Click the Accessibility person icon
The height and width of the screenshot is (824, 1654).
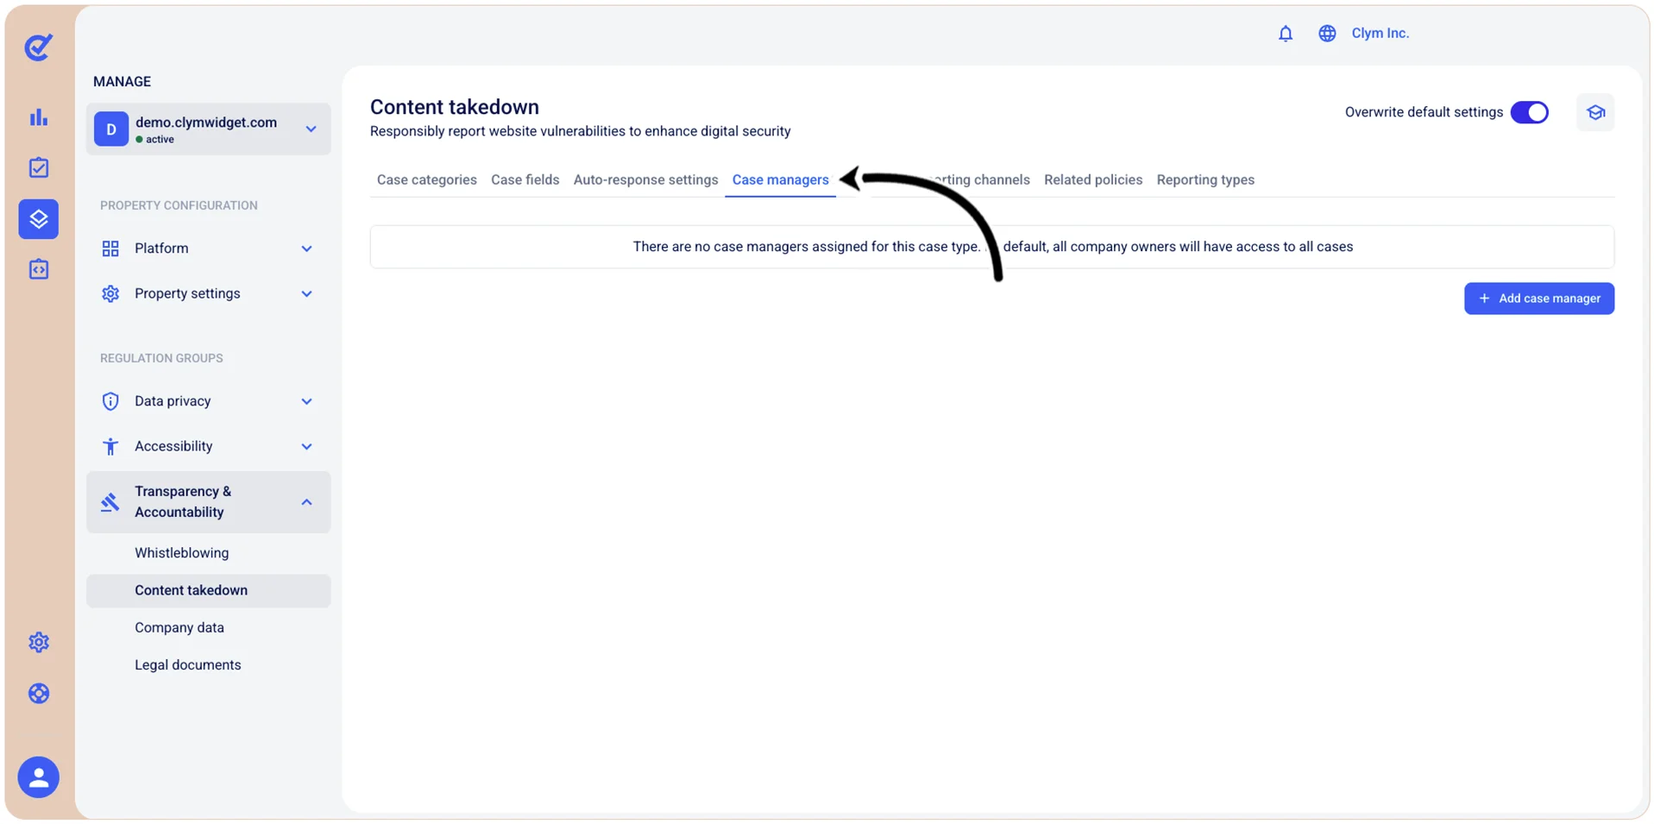click(110, 446)
